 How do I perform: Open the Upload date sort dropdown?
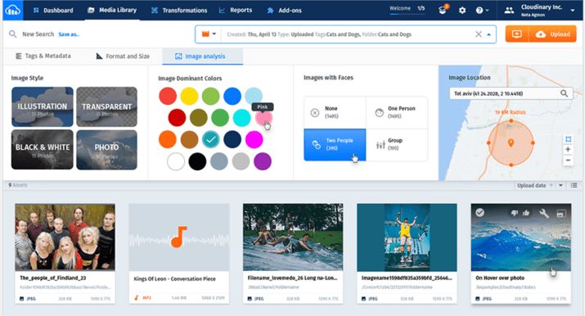[x=560, y=185]
